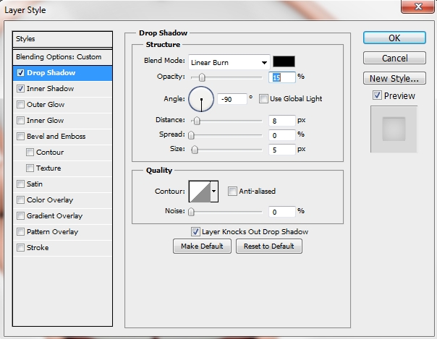Image resolution: width=437 pixels, height=339 pixels.
Task: Click the Opacity slider handle
Action: pyautogui.click(x=202, y=77)
